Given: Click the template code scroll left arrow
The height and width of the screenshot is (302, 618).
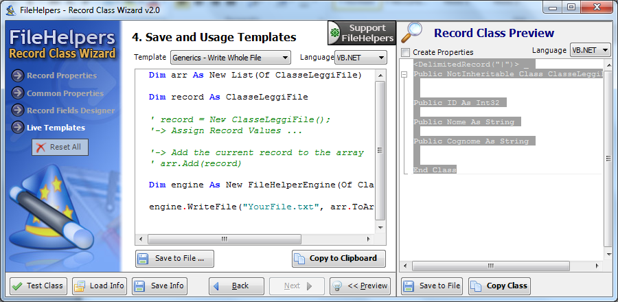Looking at the screenshot, I should click(141, 239).
